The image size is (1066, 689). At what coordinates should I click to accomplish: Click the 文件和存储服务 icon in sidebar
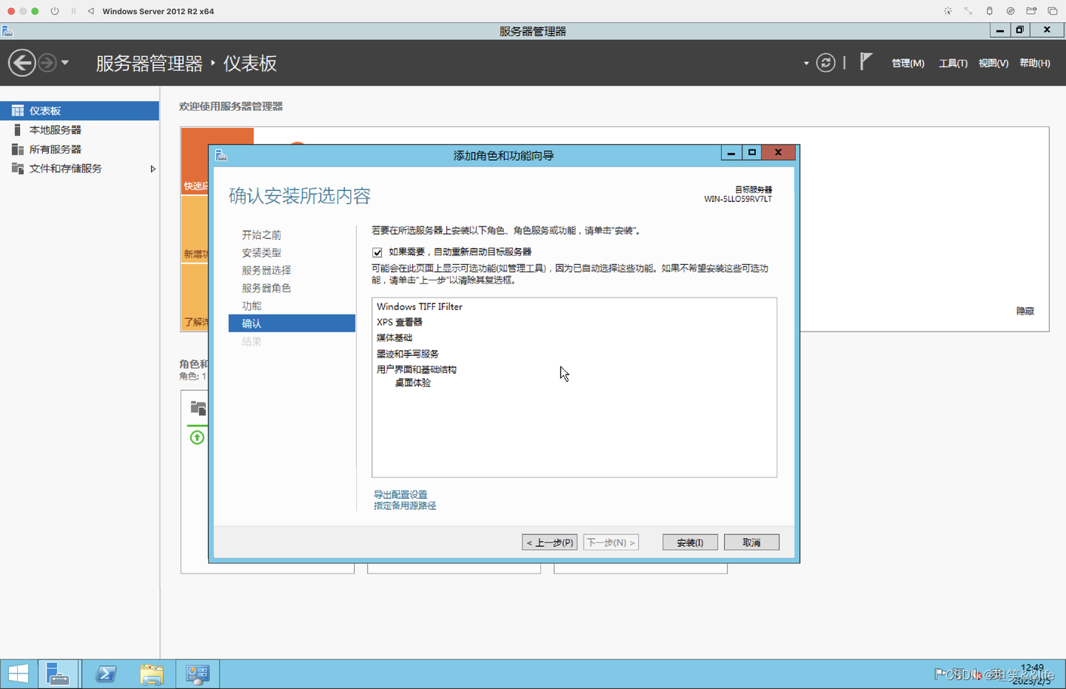pyautogui.click(x=18, y=168)
